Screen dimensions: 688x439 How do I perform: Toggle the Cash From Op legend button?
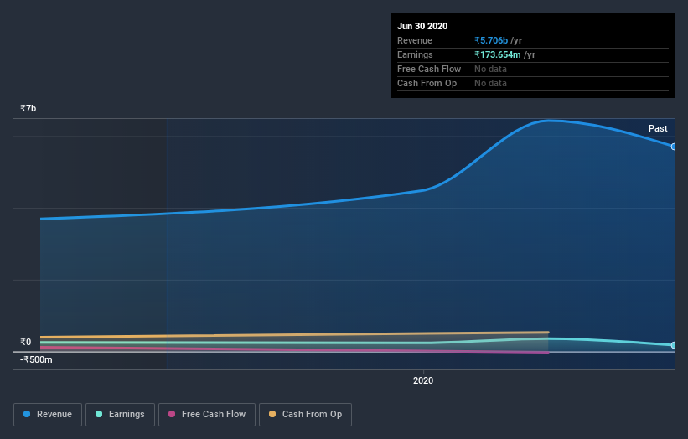305,415
